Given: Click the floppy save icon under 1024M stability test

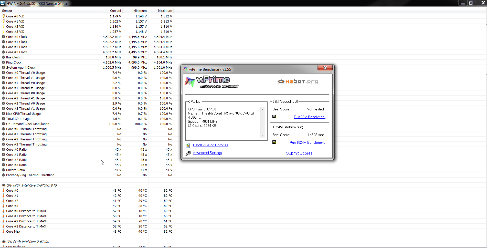Looking at the screenshot, I should (274, 142).
